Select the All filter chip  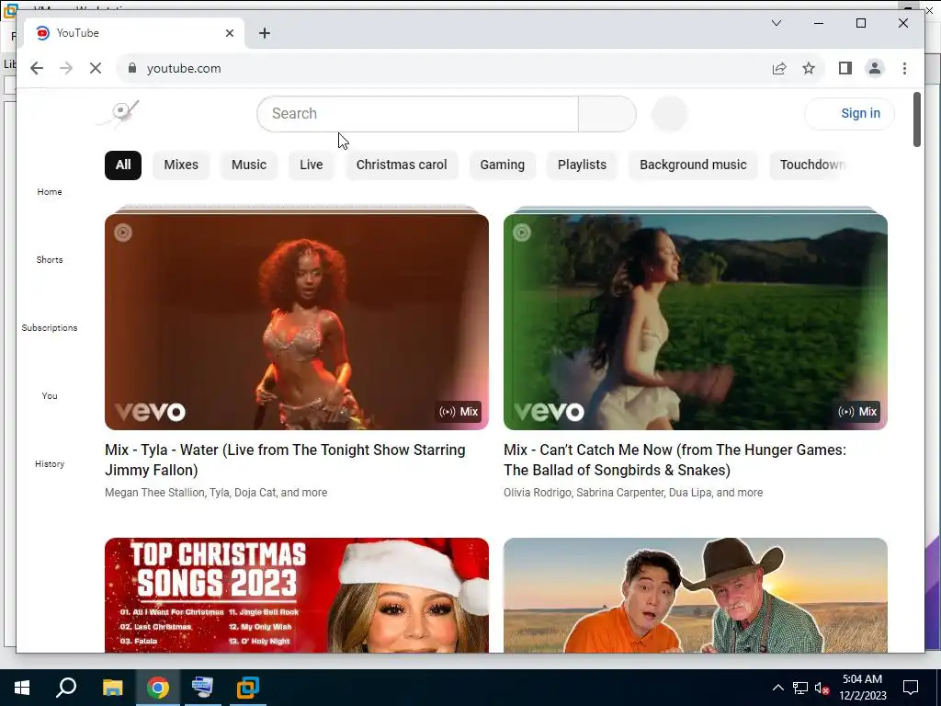123,165
